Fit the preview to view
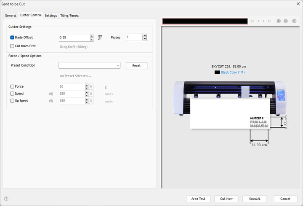 pos(294,21)
